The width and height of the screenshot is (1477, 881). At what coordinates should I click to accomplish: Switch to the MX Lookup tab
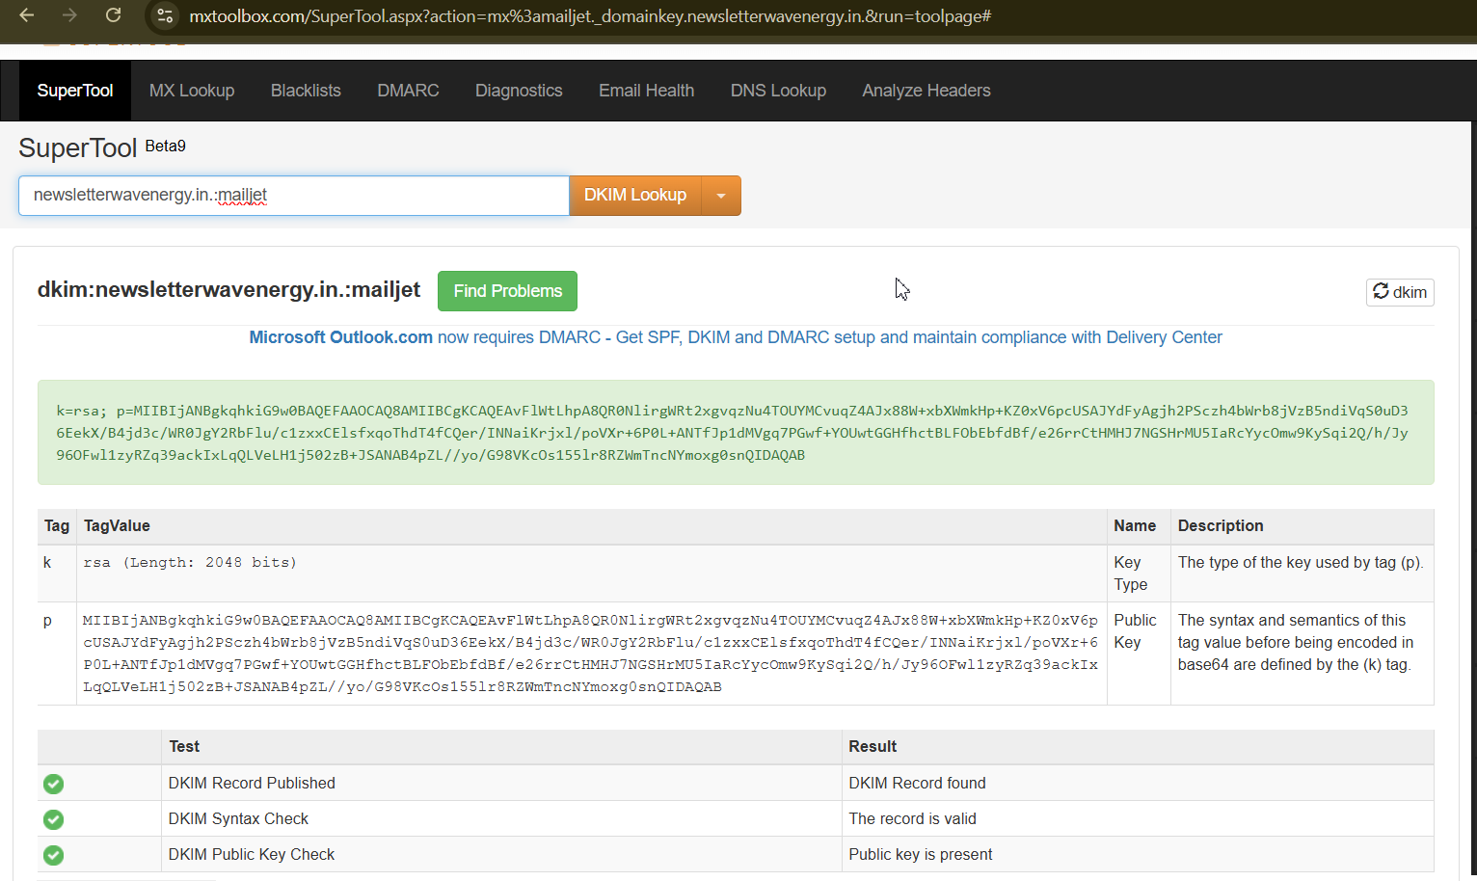(192, 91)
